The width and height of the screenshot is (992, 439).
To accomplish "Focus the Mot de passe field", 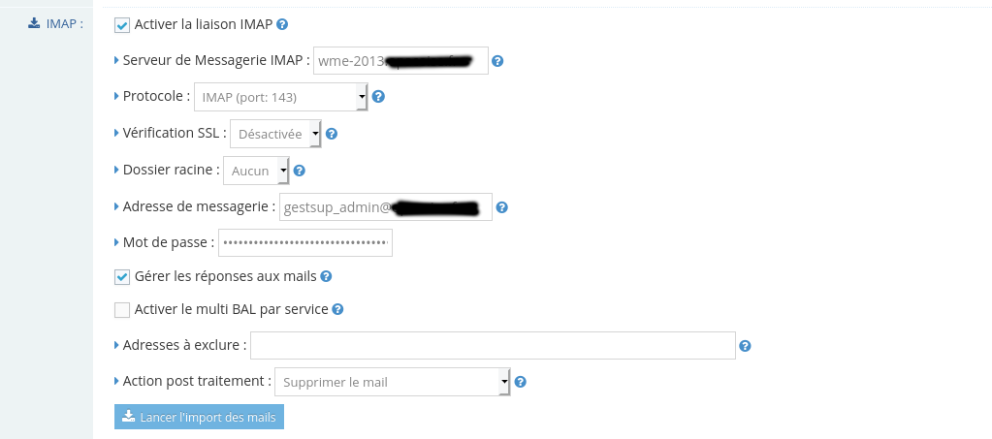I will [x=305, y=243].
